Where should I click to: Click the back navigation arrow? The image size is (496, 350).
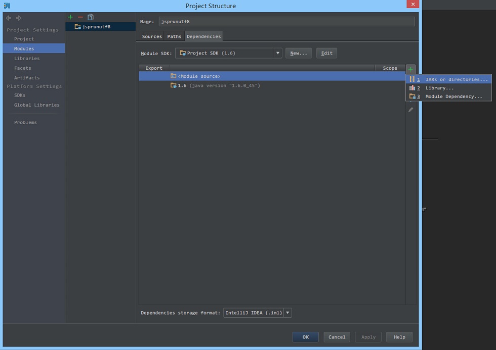[x=9, y=18]
